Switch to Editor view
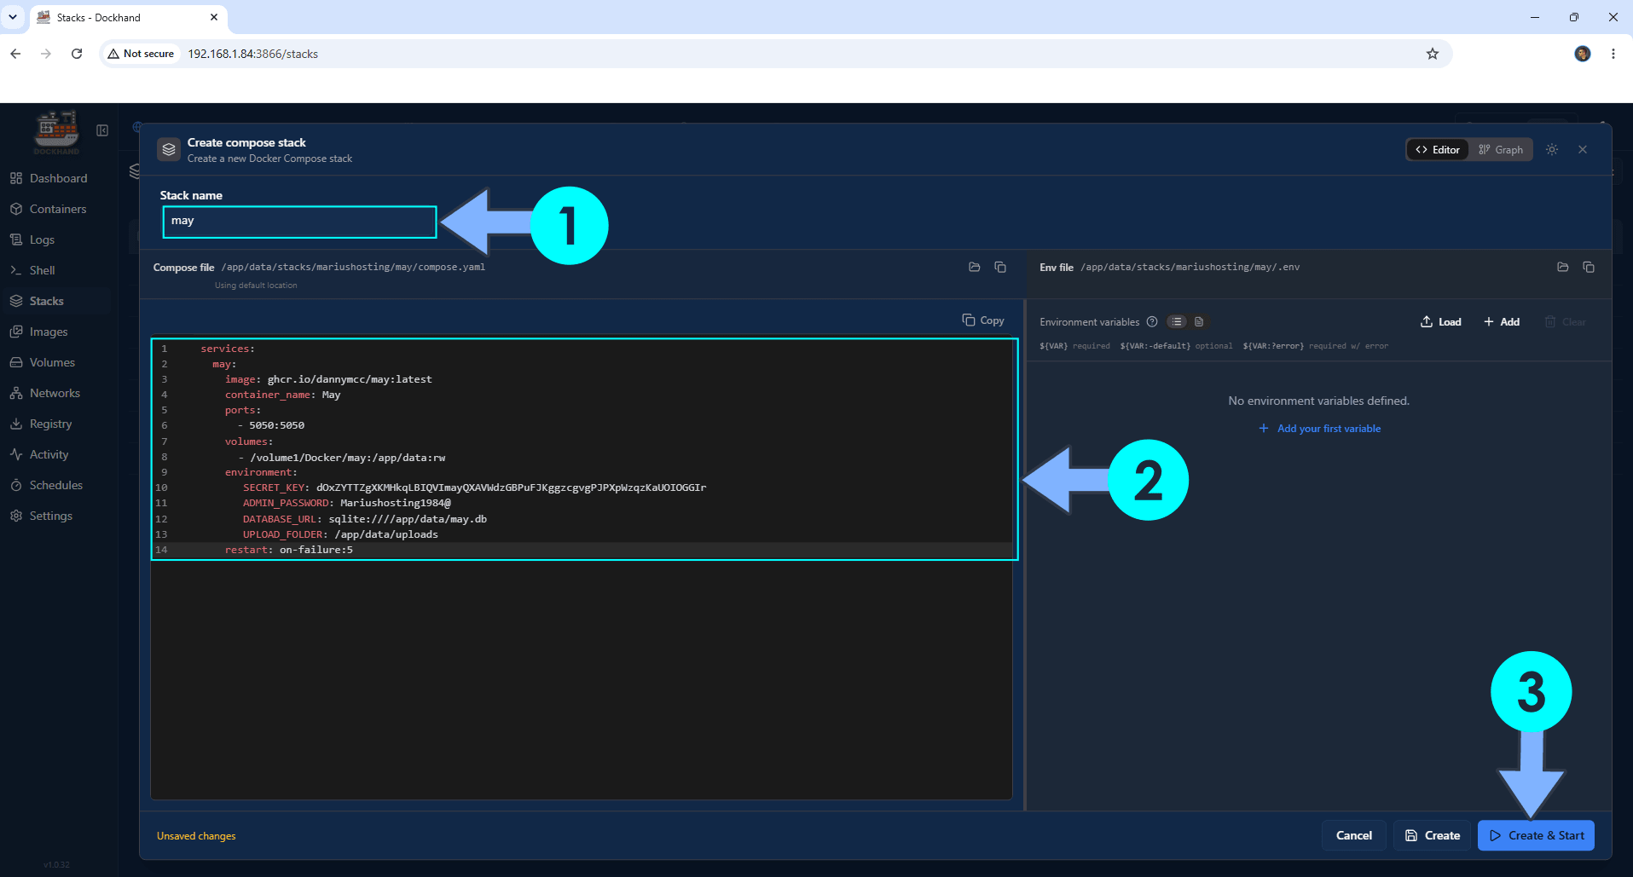This screenshot has height=877, width=1633. (1439, 149)
